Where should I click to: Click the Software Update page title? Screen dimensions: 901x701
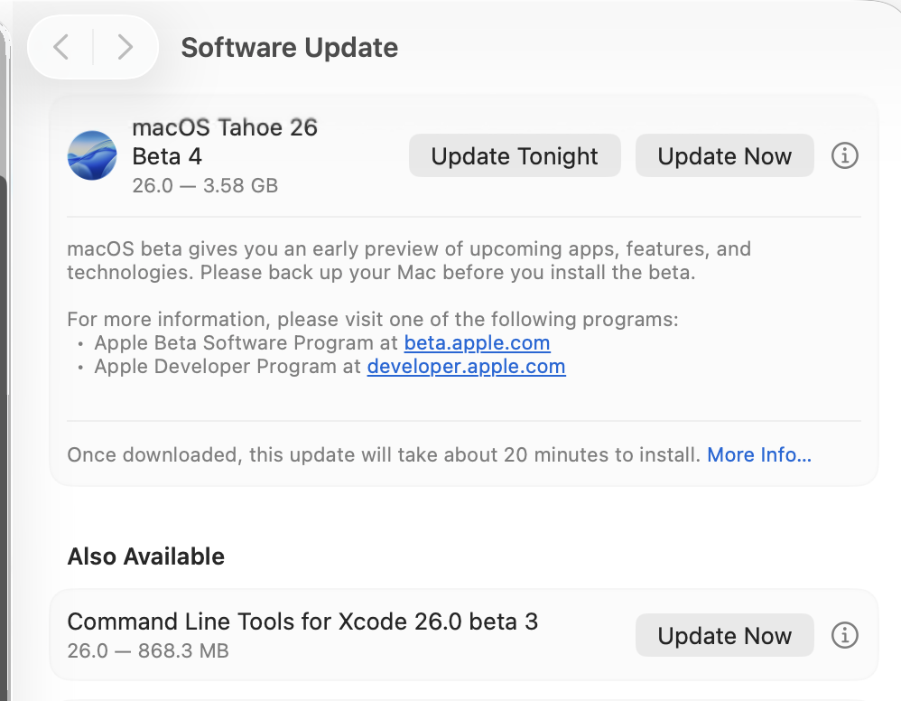coord(290,48)
